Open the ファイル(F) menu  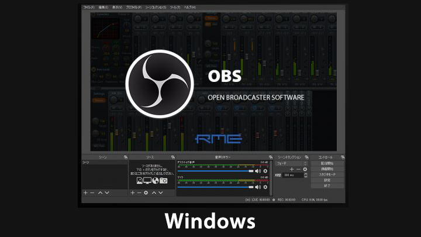click(89, 8)
